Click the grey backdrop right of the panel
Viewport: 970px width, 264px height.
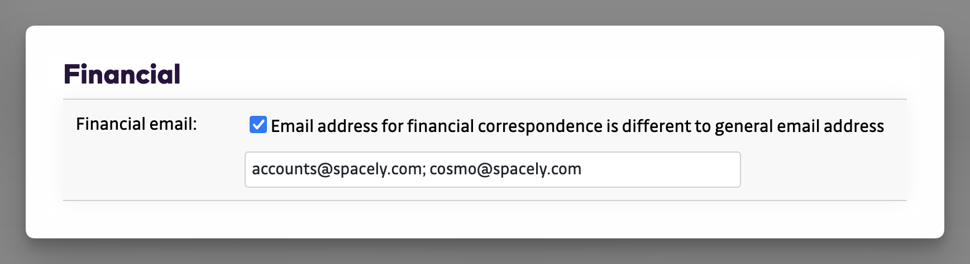tap(957, 132)
